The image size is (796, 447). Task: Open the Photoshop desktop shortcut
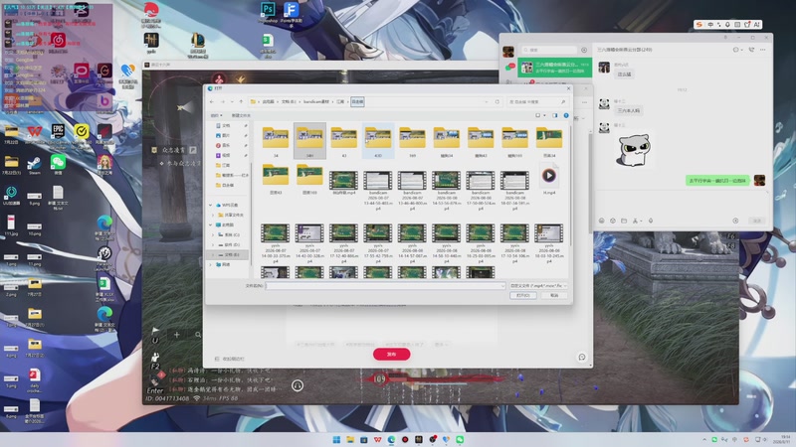pyautogui.click(x=268, y=13)
